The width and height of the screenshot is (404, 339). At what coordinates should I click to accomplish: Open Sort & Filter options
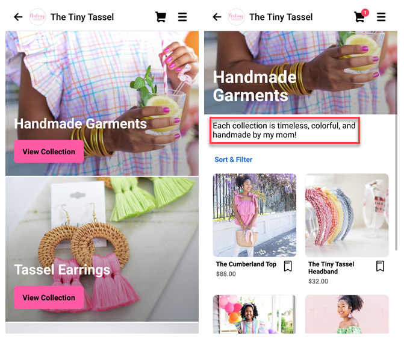tap(234, 160)
